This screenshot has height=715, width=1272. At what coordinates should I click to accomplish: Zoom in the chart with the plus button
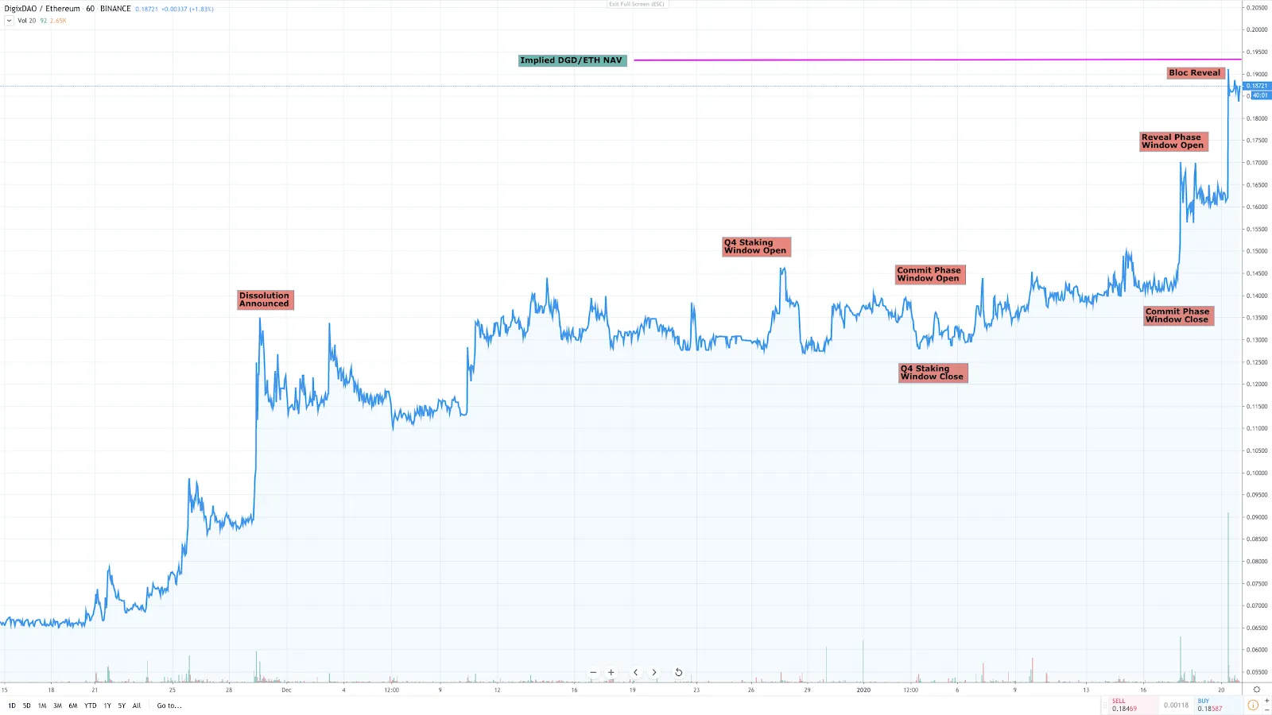coord(611,672)
